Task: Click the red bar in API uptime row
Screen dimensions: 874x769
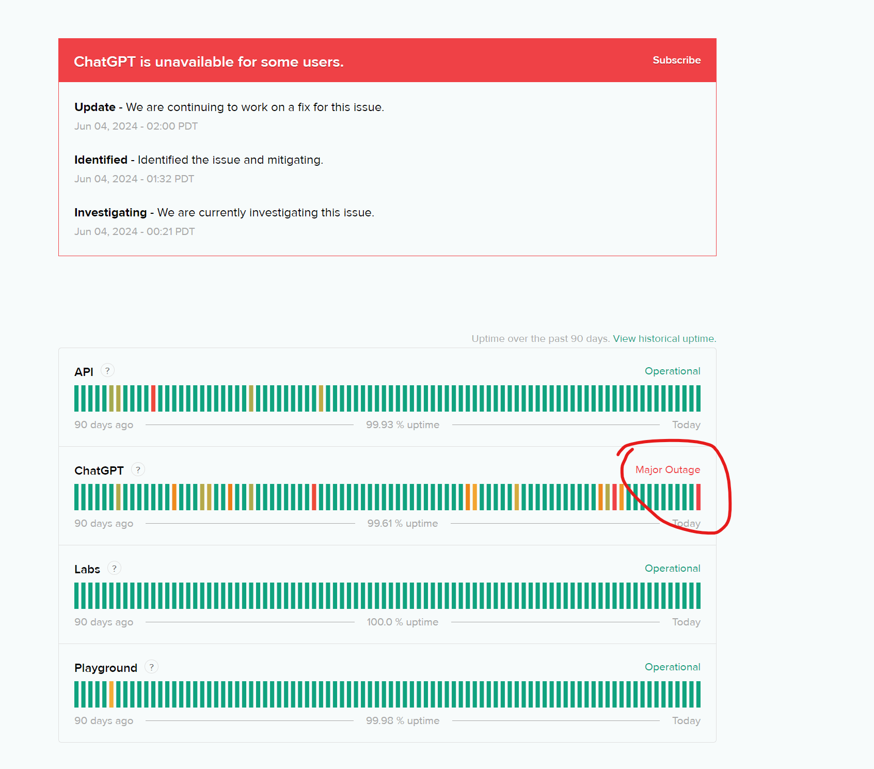Action: (x=153, y=398)
